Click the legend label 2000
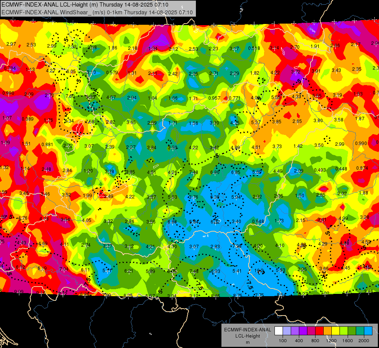The image size is (379, 348). (364, 341)
